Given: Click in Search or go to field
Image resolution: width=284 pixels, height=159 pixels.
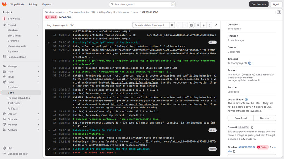Looking at the screenshot, I should point(142,4).
